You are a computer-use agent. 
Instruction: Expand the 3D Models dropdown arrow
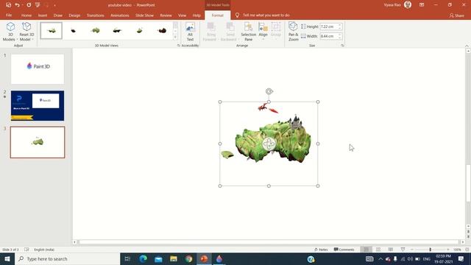click(x=17, y=39)
